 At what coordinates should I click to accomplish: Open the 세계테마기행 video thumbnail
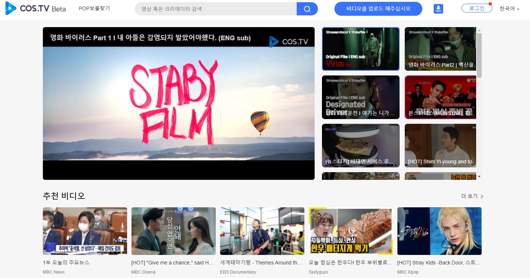[x=262, y=231]
